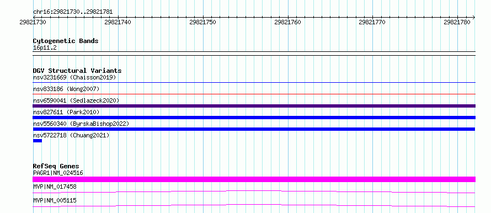Click the nsv3231669 (Chaisson2019) label

click(x=74, y=77)
